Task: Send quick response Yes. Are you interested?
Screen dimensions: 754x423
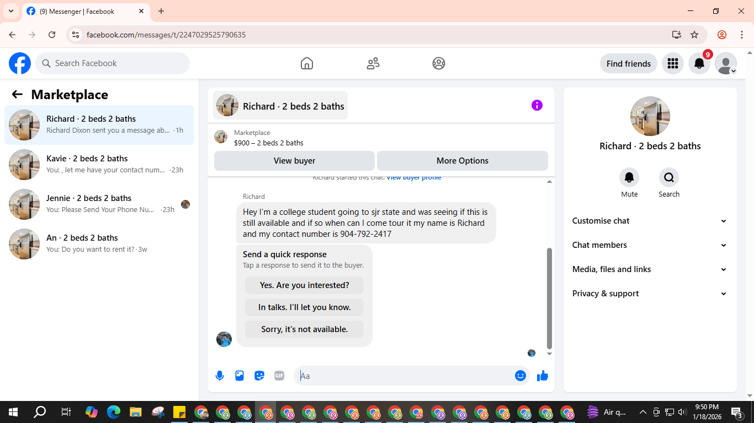Action: click(x=305, y=285)
